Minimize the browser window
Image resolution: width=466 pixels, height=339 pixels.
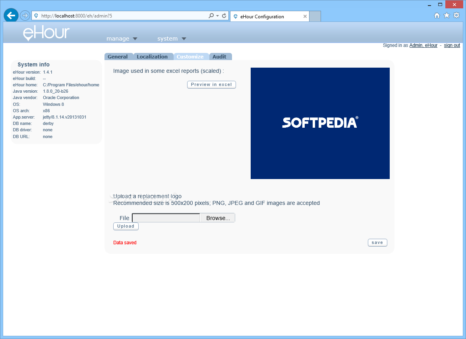429,5
